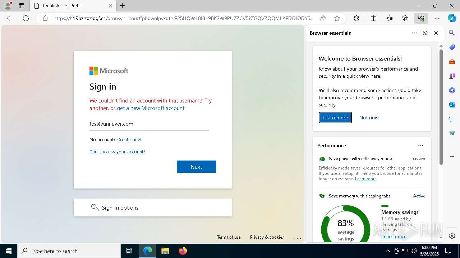Open Browser essentials more options ellipsis
Viewport: 460px width, 258px height.
tap(414, 33)
